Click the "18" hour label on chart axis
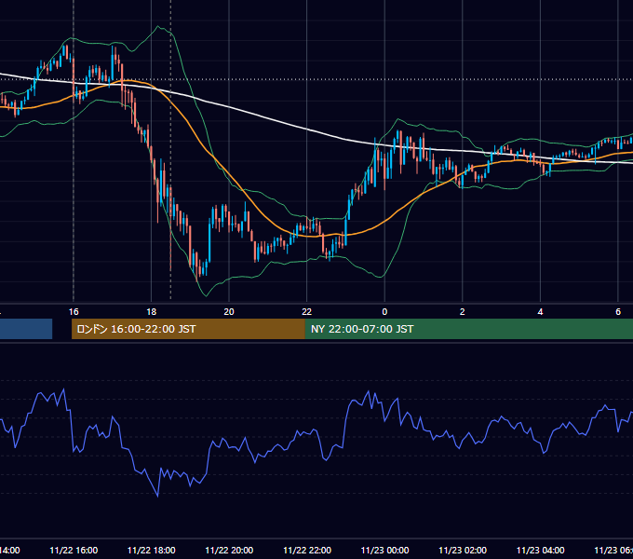Screen dimensions: 633x559 (x=152, y=312)
